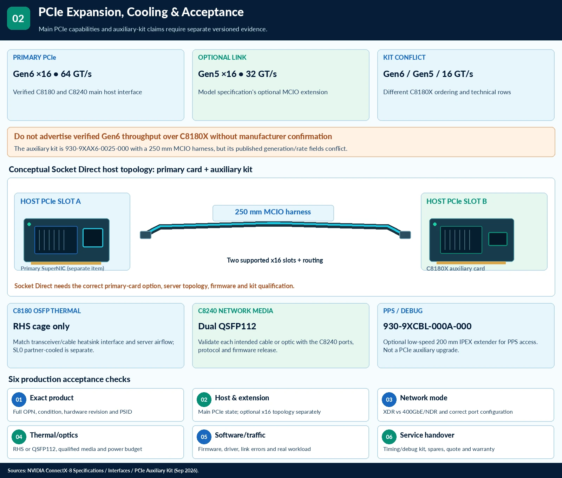This screenshot has width=562, height=478.
Task: Click the Gen6 / Gen5 / 16 GT/s value
Action: coord(428,74)
